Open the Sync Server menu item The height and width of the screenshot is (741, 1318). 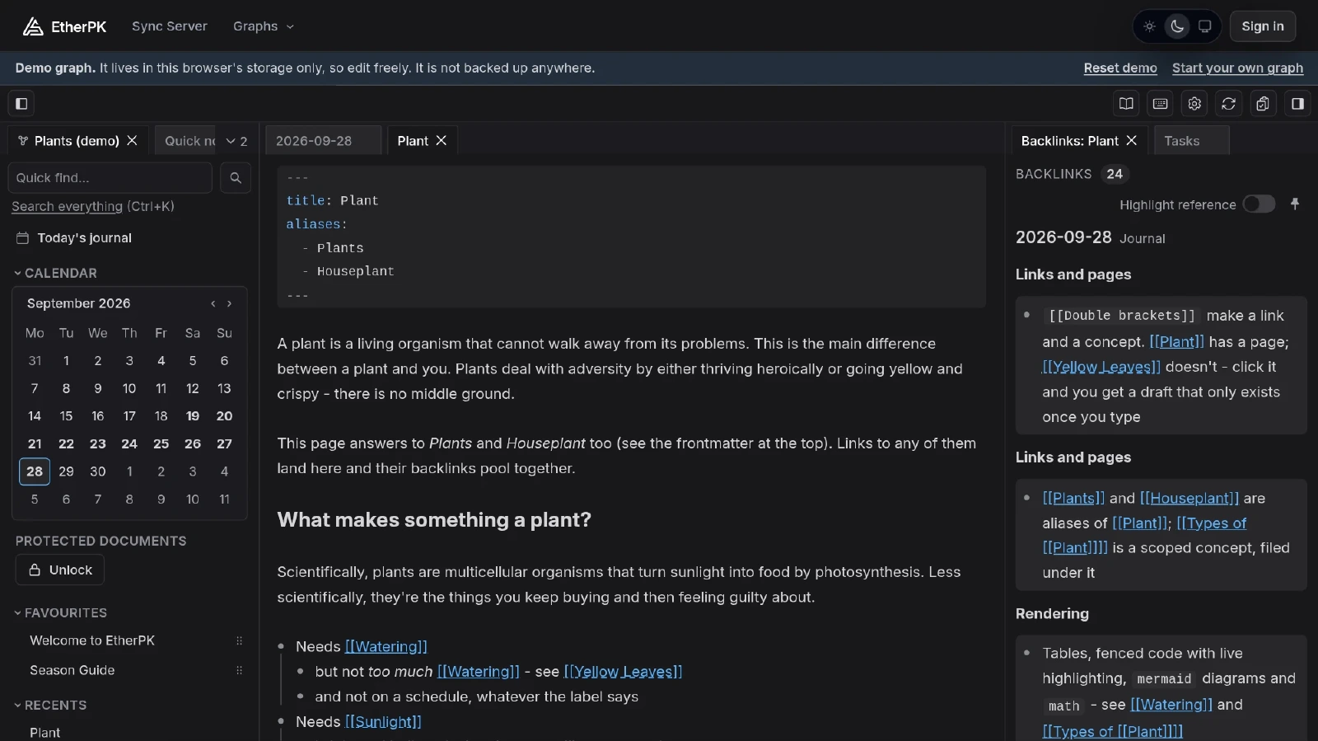pyautogui.click(x=170, y=26)
